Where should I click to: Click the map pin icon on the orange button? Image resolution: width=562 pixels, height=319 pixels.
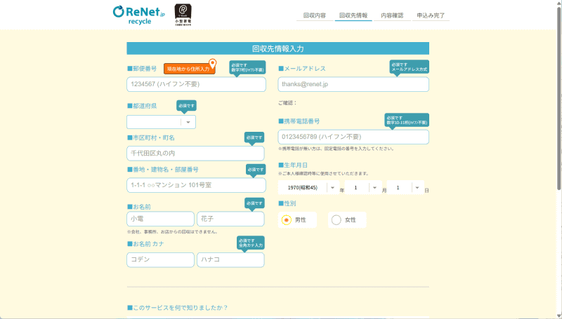[213, 64]
